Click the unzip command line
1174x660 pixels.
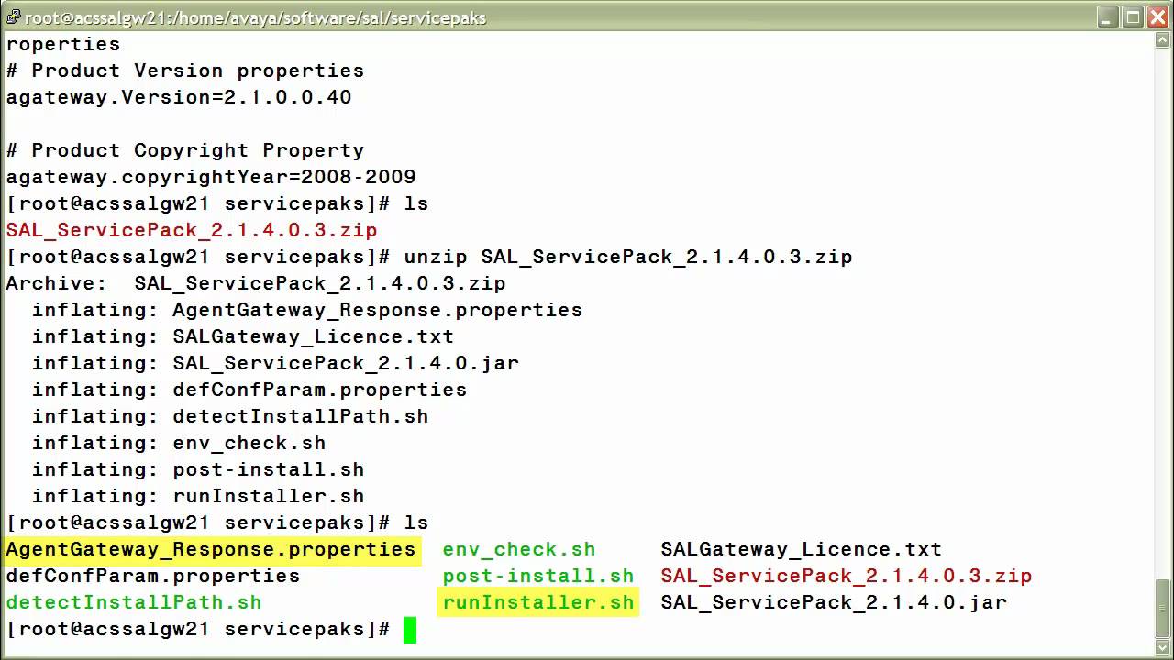[x=429, y=257]
